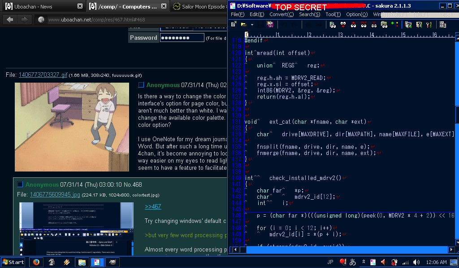Open outline analysis tree icon in sakura
This screenshot has width=459, height=268.
coord(394,25)
